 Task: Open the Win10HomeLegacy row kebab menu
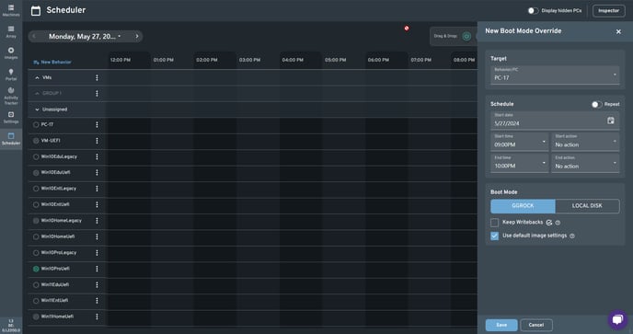click(97, 221)
